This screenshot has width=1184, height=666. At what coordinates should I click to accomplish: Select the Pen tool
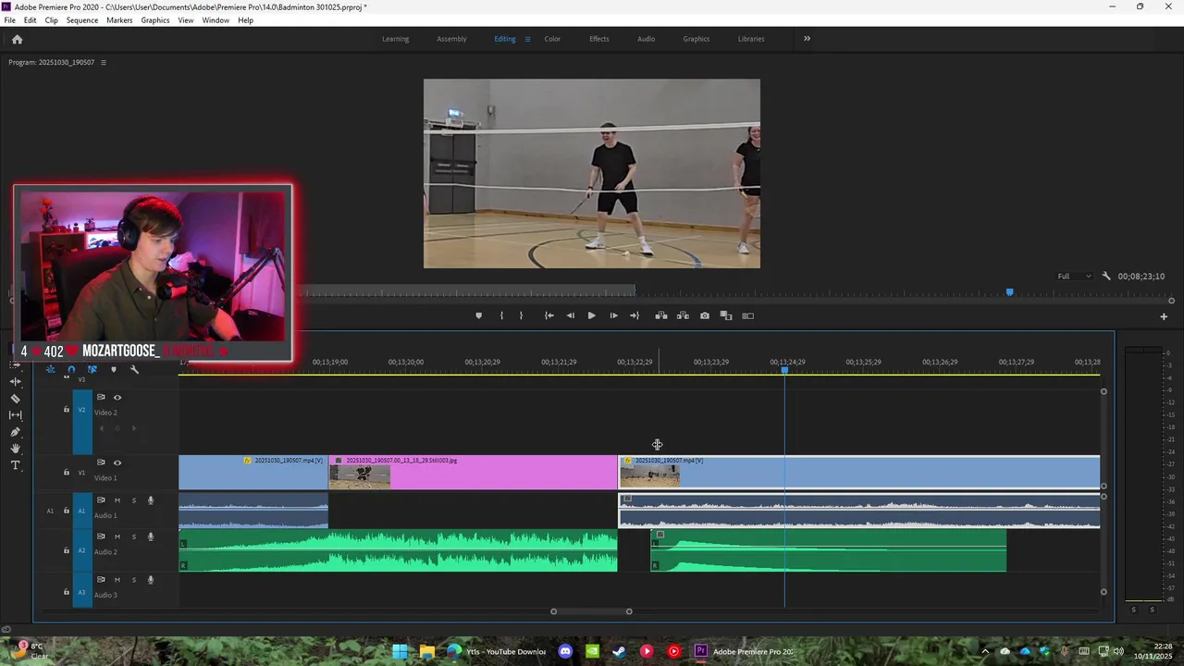point(15,432)
